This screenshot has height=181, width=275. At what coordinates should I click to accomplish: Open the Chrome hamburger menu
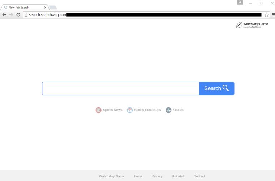click(273, 15)
